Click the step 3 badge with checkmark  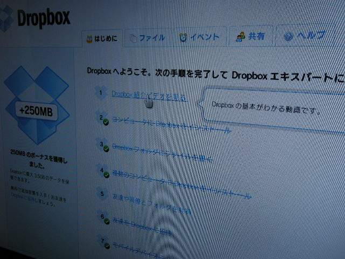pyautogui.click(x=103, y=146)
